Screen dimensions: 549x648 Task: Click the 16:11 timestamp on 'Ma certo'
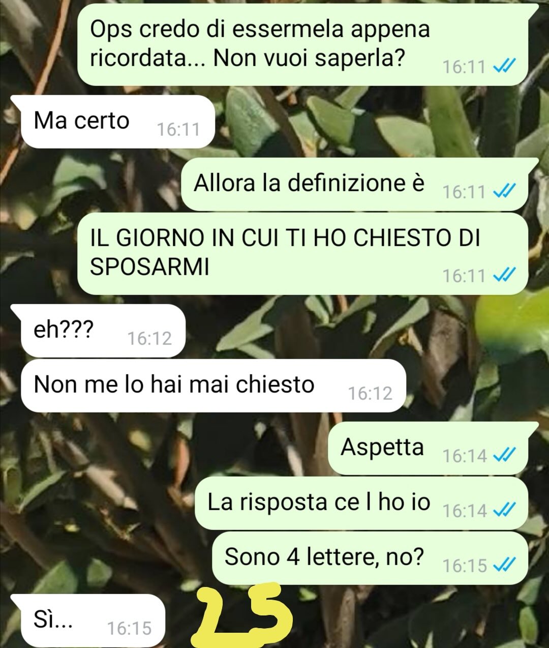(178, 129)
